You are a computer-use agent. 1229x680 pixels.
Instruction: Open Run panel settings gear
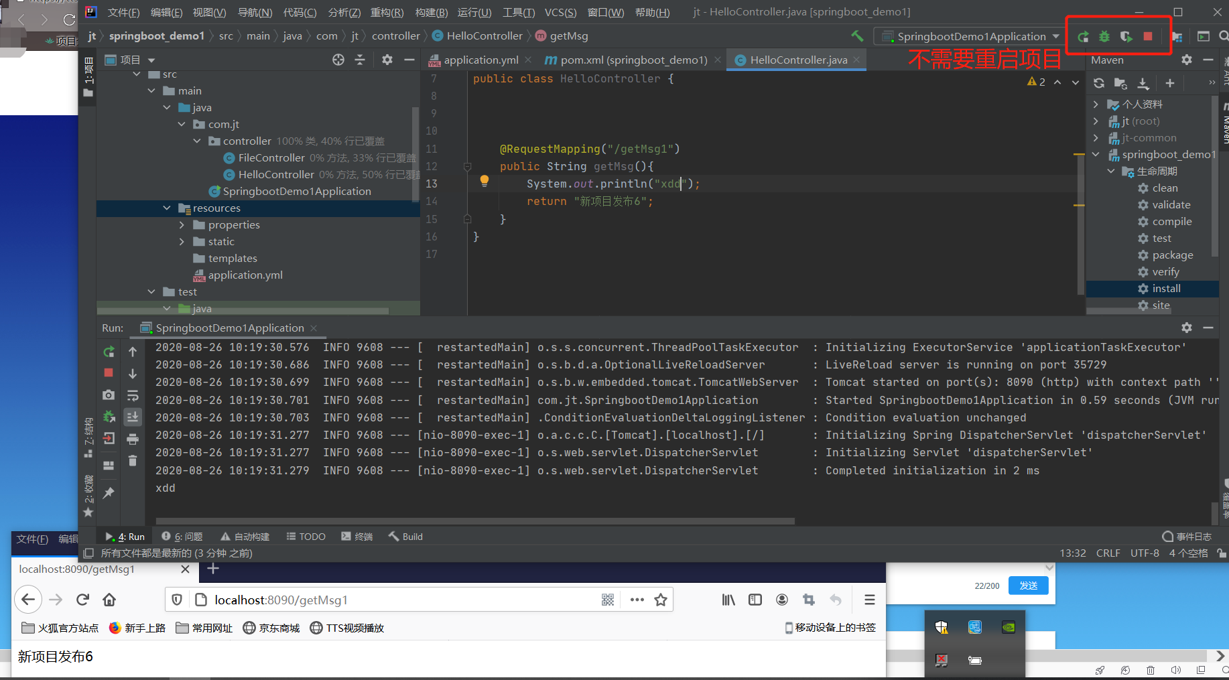(1187, 328)
